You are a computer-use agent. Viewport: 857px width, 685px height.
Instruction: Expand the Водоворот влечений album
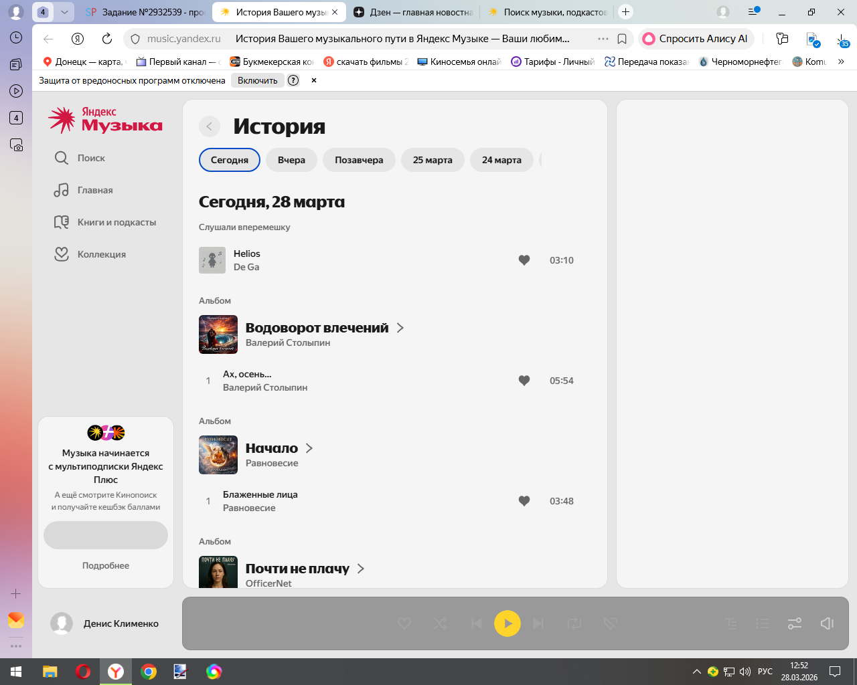(400, 328)
